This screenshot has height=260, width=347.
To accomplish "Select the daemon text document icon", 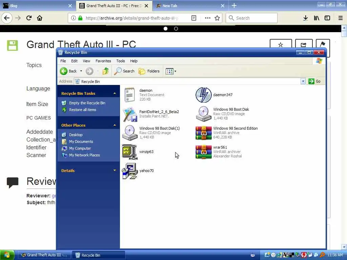I will 130,95.
